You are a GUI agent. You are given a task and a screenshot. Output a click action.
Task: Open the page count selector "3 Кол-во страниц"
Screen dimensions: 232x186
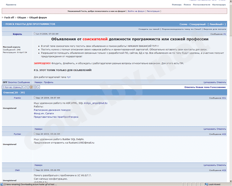(12, 87)
